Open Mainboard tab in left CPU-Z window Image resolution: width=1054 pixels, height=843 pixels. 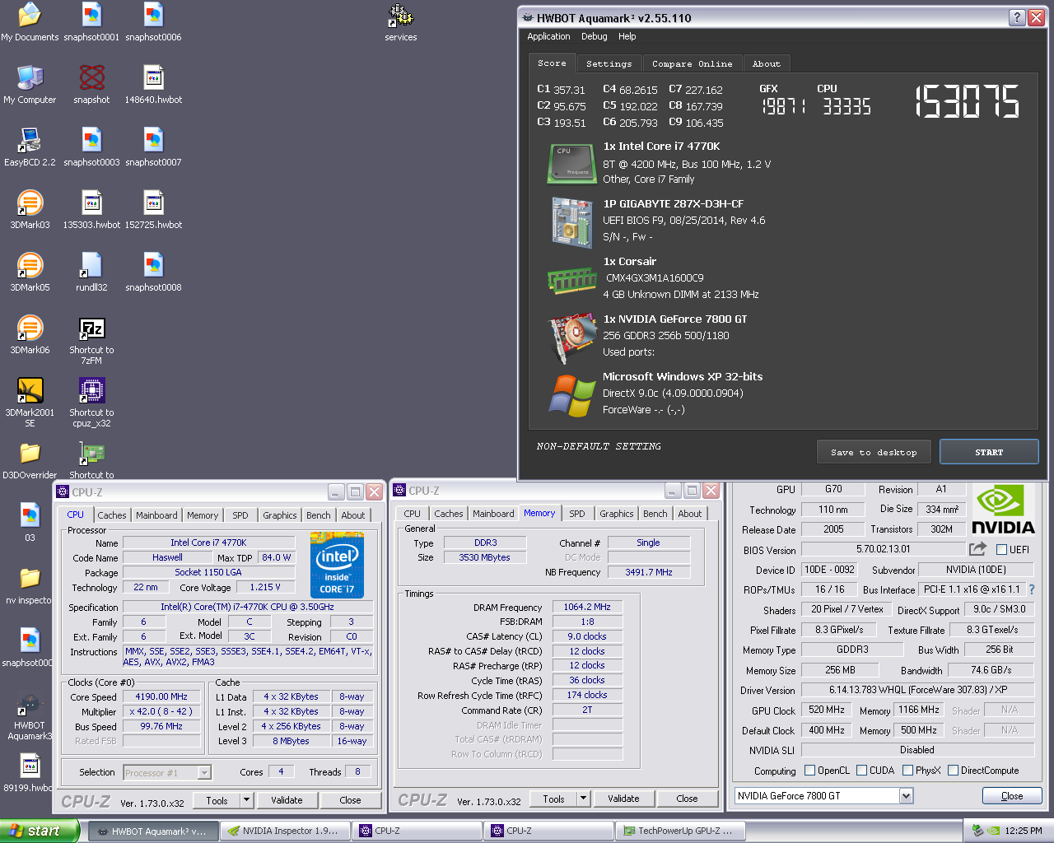pos(156,515)
